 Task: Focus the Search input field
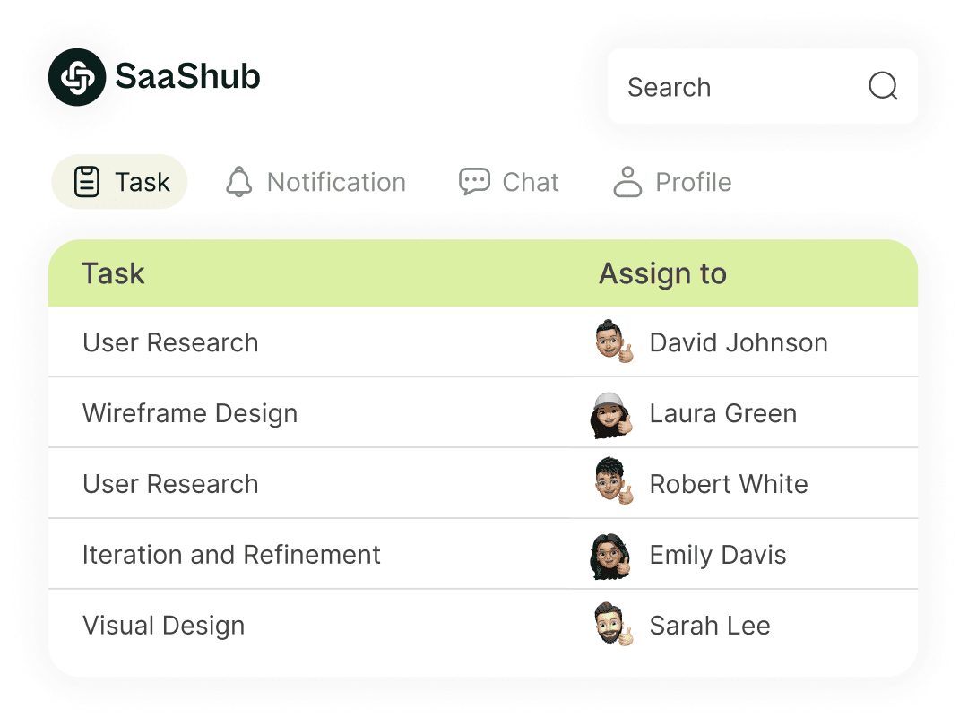(735, 87)
